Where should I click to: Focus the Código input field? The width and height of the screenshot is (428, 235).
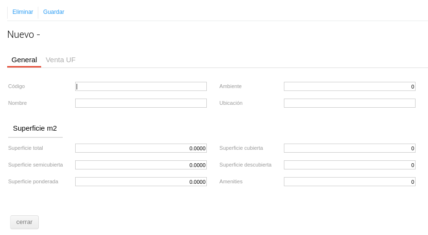coord(141,87)
